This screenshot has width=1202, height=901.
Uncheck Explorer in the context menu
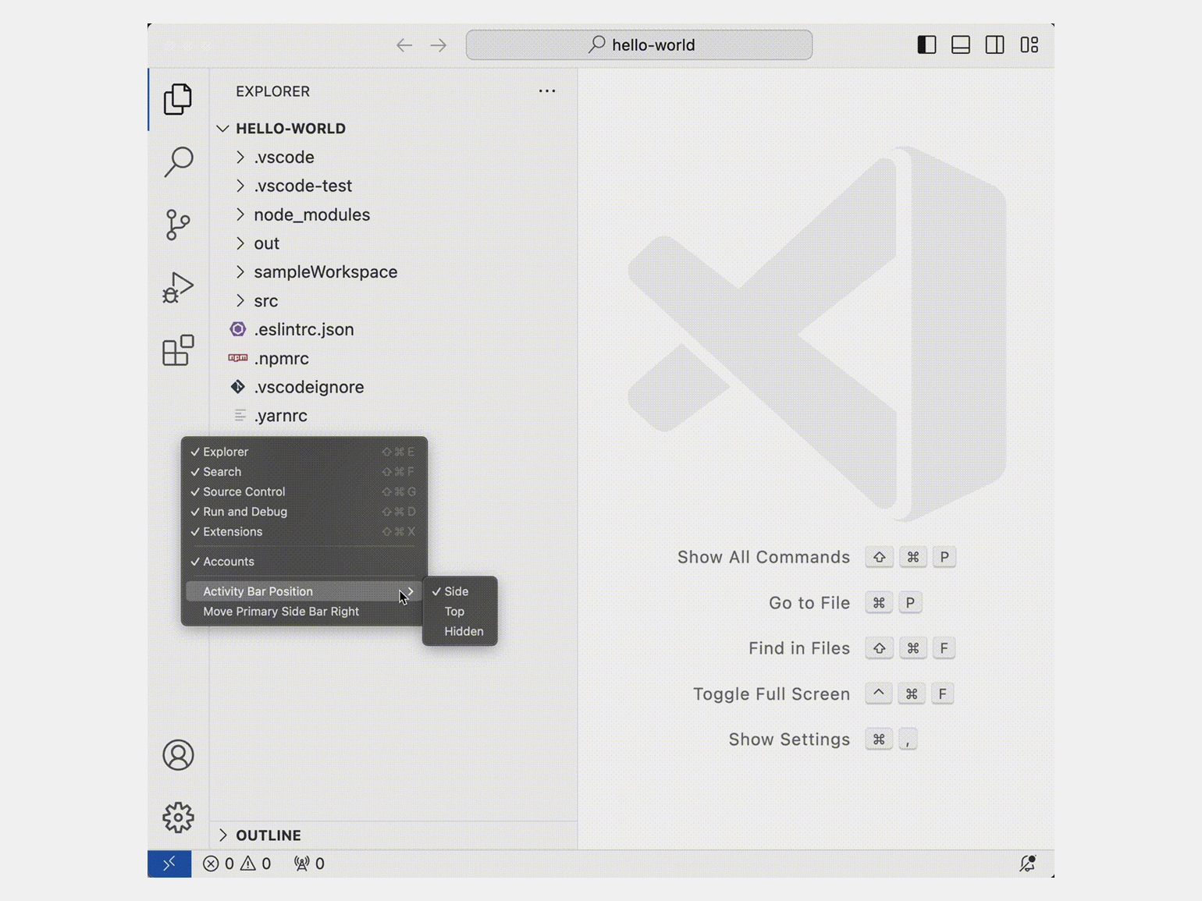304,452
